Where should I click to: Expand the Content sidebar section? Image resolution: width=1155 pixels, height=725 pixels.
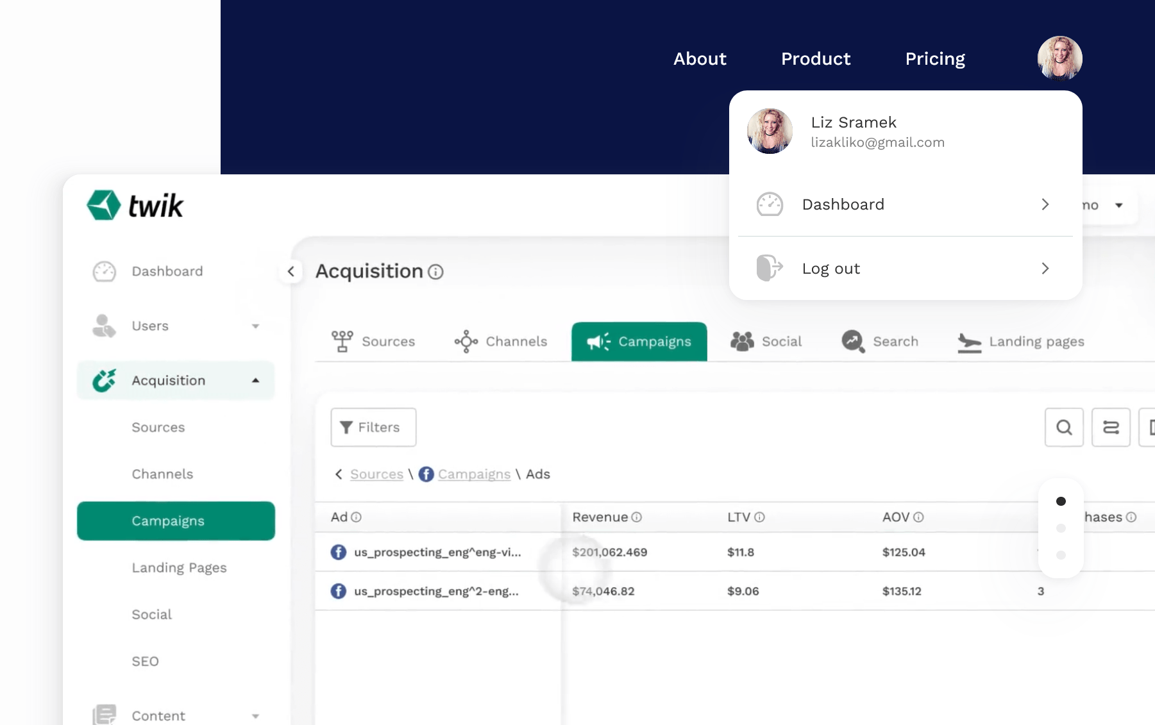(256, 715)
